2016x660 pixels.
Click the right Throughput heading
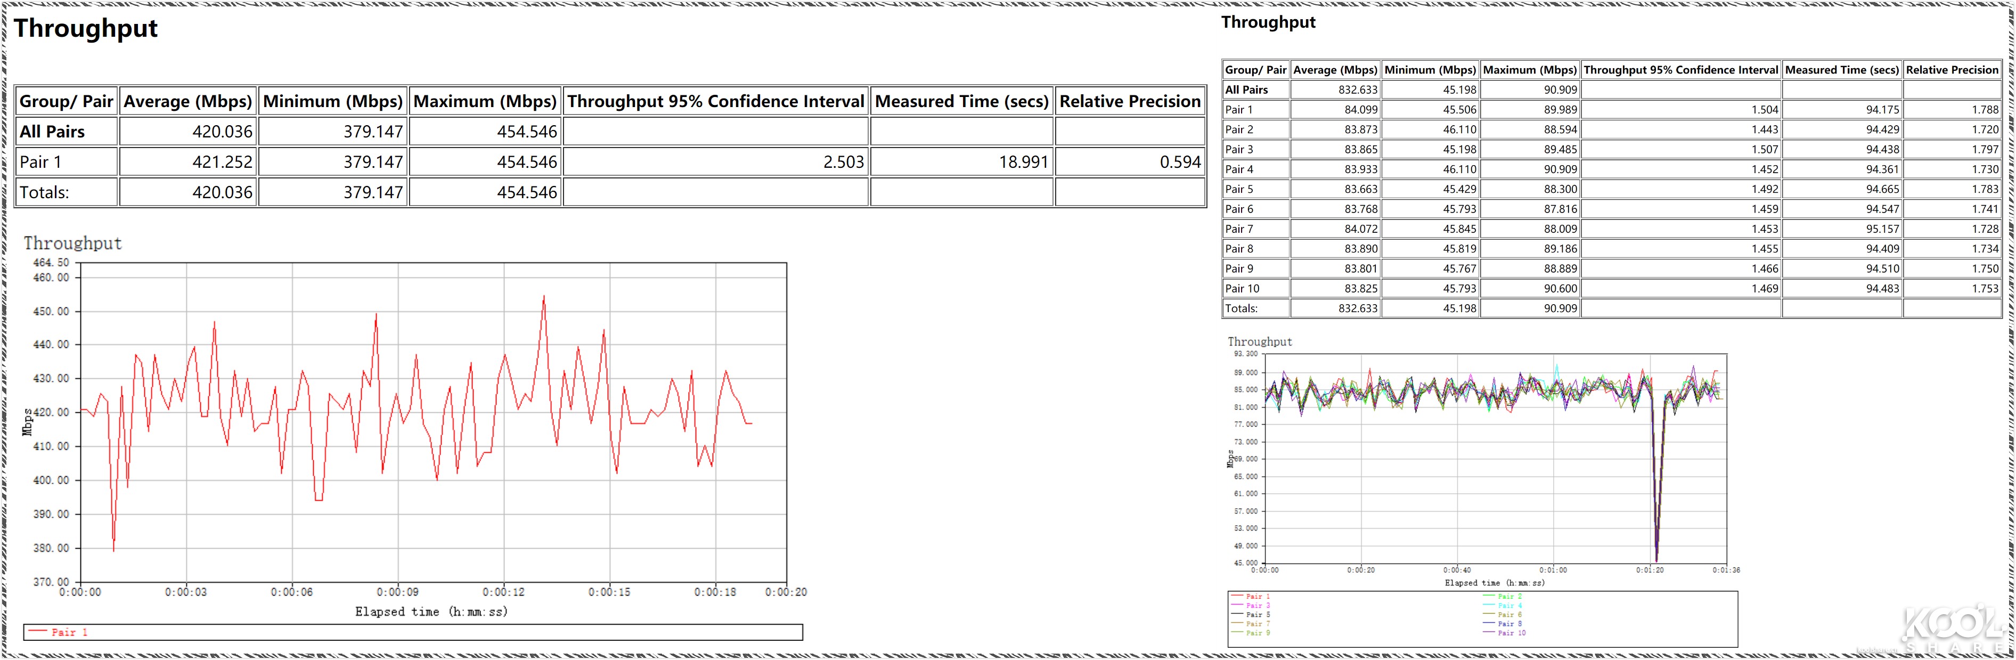click(x=1268, y=22)
